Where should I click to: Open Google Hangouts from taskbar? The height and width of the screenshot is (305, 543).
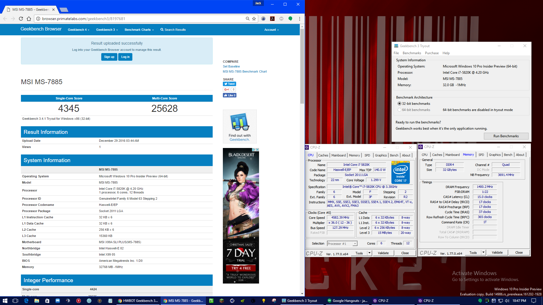click(x=347, y=301)
